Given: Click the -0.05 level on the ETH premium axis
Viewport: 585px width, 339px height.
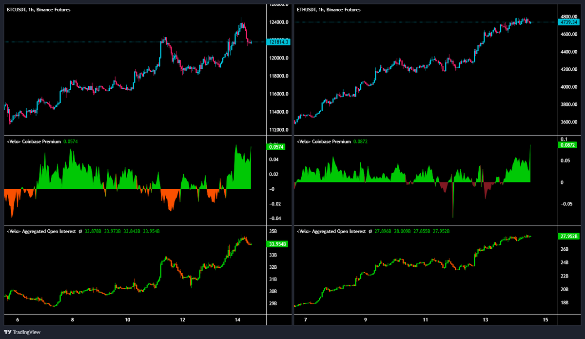Looking at the screenshot, I should click(567, 204).
